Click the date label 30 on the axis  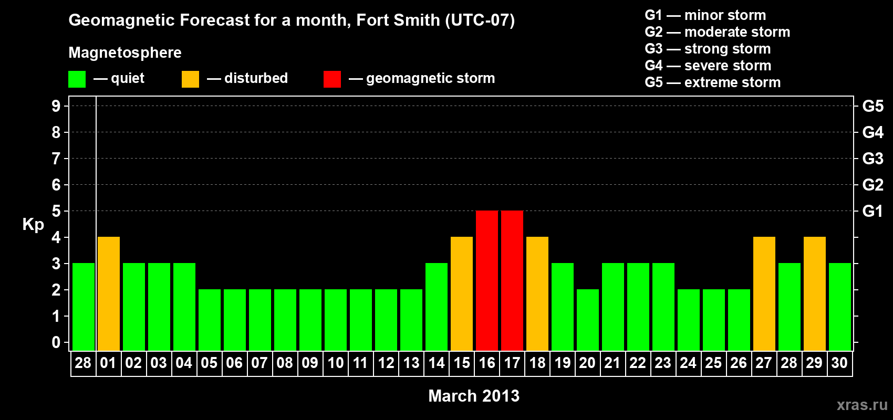[x=839, y=363]
